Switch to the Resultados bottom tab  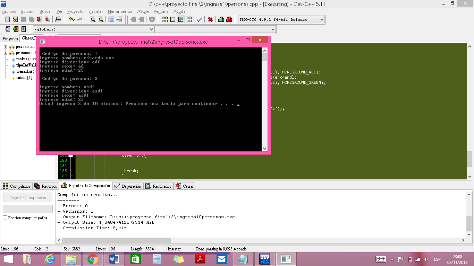pos(159,186)
